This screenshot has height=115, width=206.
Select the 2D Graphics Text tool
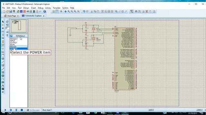(x=3, y=86)
